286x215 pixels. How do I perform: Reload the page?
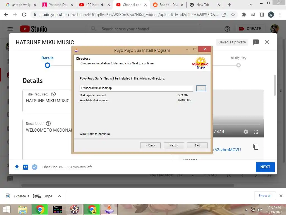[24, 15]
